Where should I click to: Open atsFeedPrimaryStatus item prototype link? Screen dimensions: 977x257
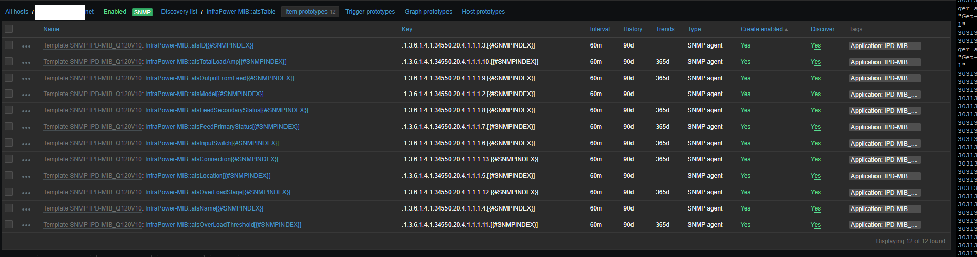point(222,127)
